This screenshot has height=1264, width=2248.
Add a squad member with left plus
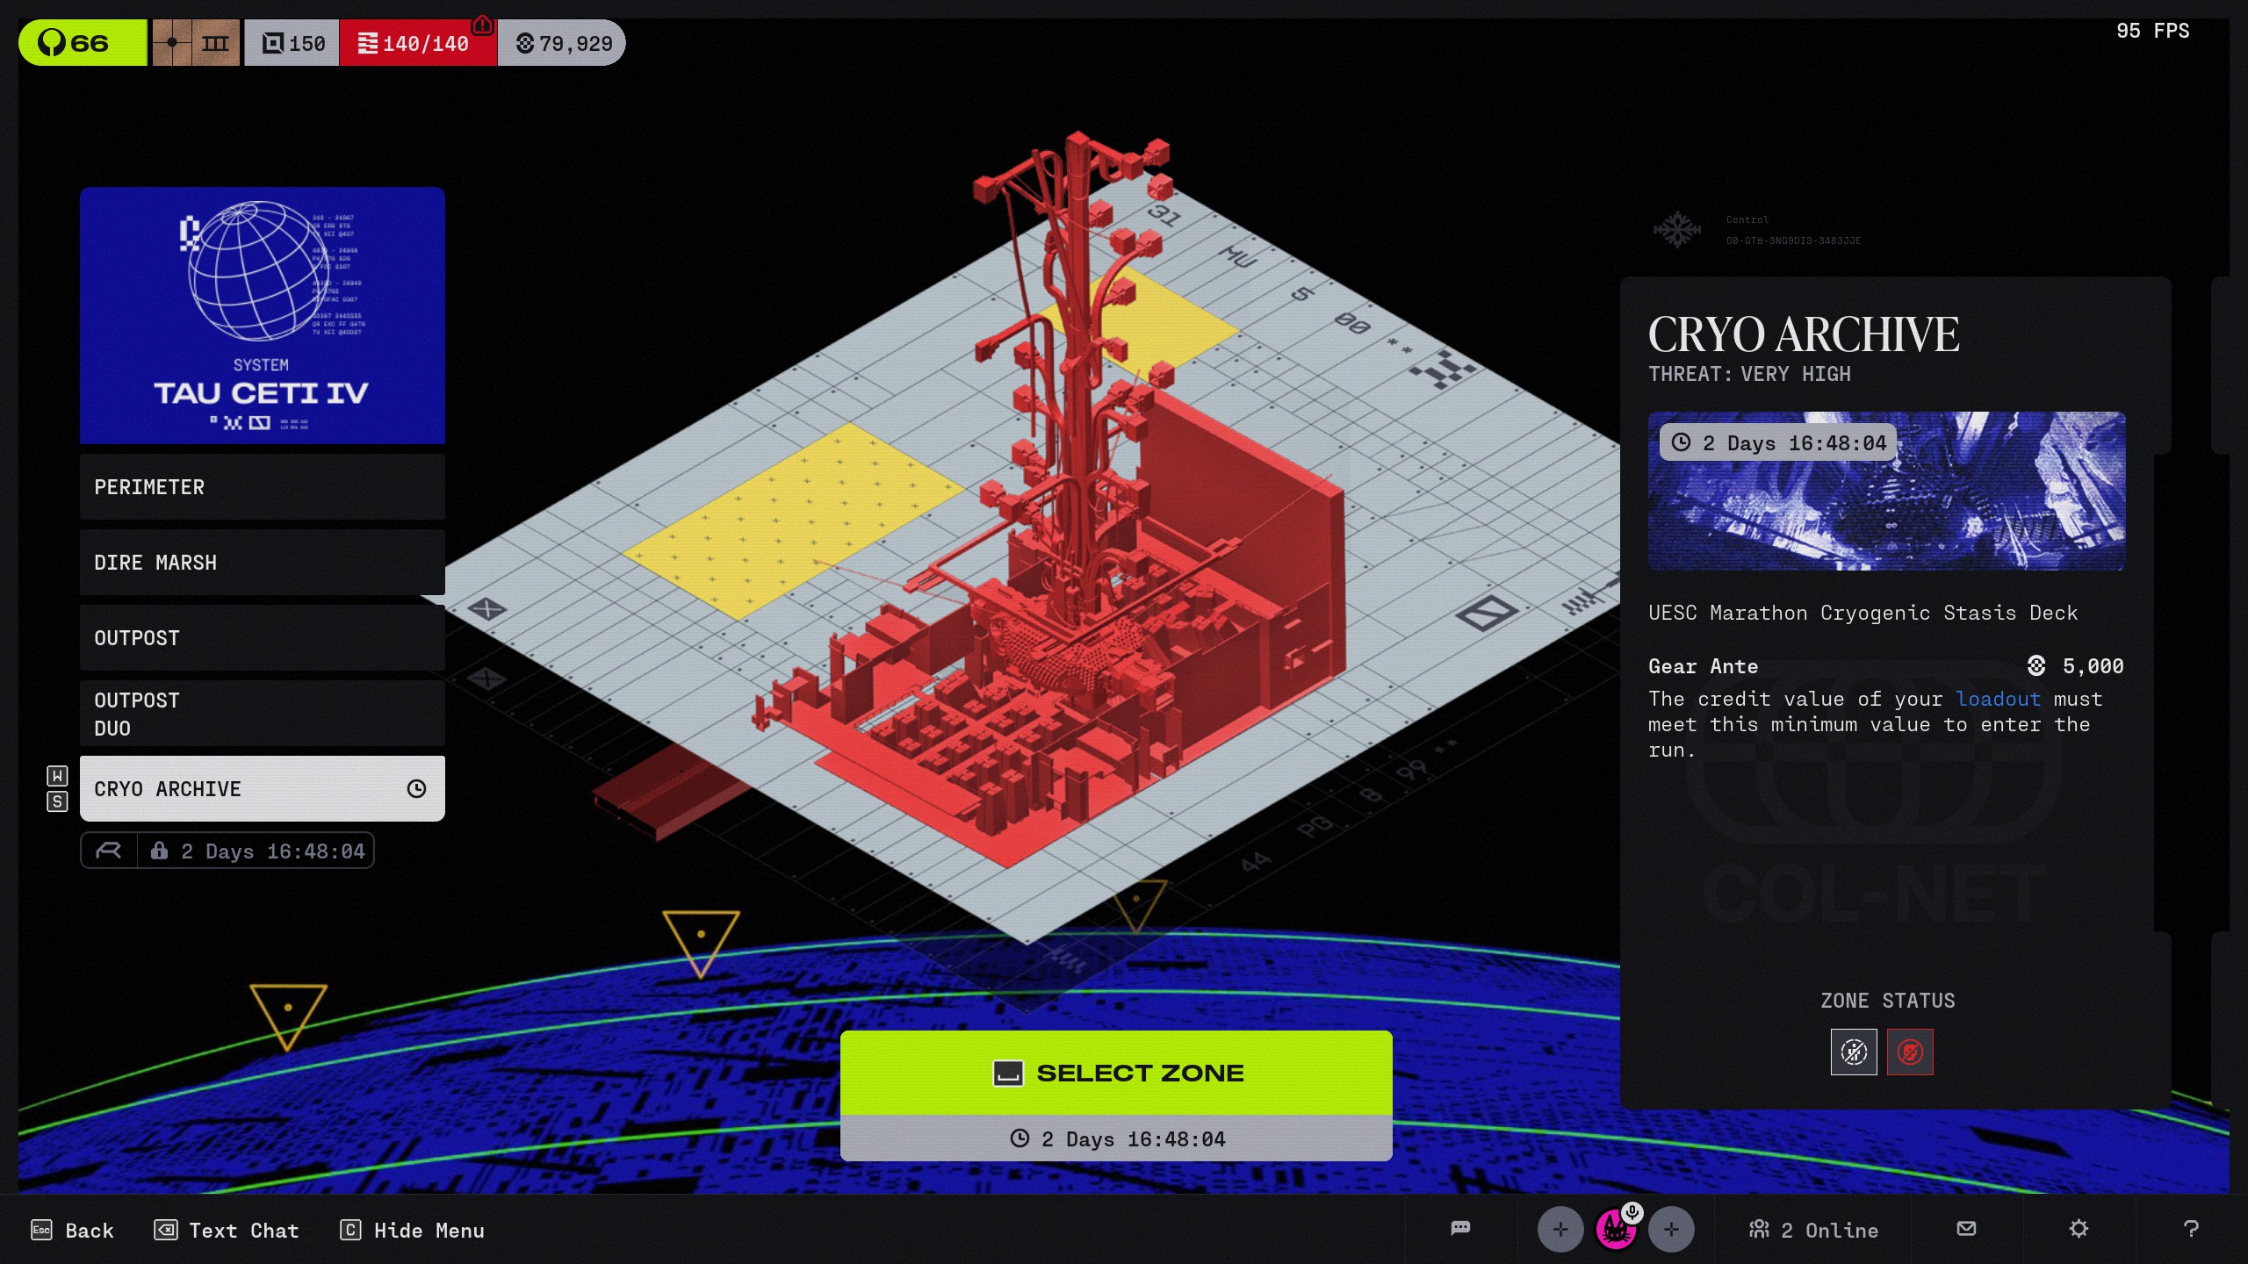click(x=1560, y=1230)
